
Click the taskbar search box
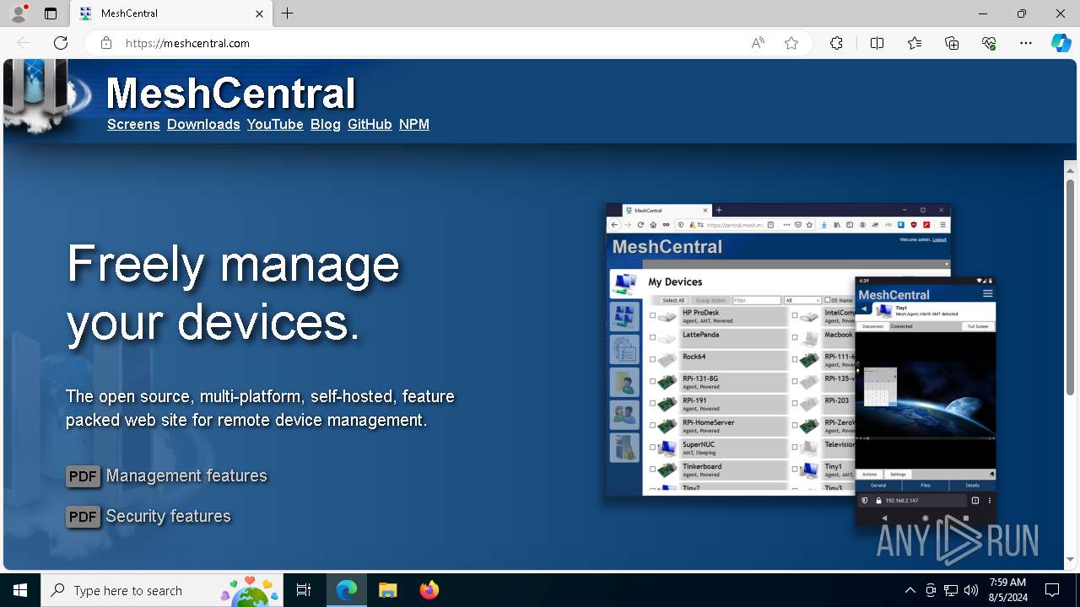[x=161, y=590]
